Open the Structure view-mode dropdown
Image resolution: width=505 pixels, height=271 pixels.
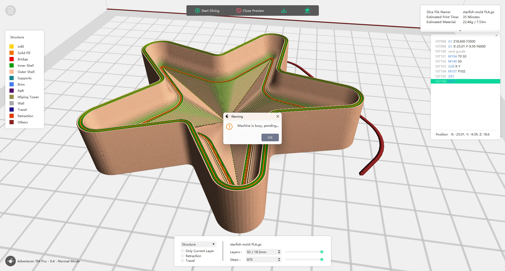click(x=199, y=244)
